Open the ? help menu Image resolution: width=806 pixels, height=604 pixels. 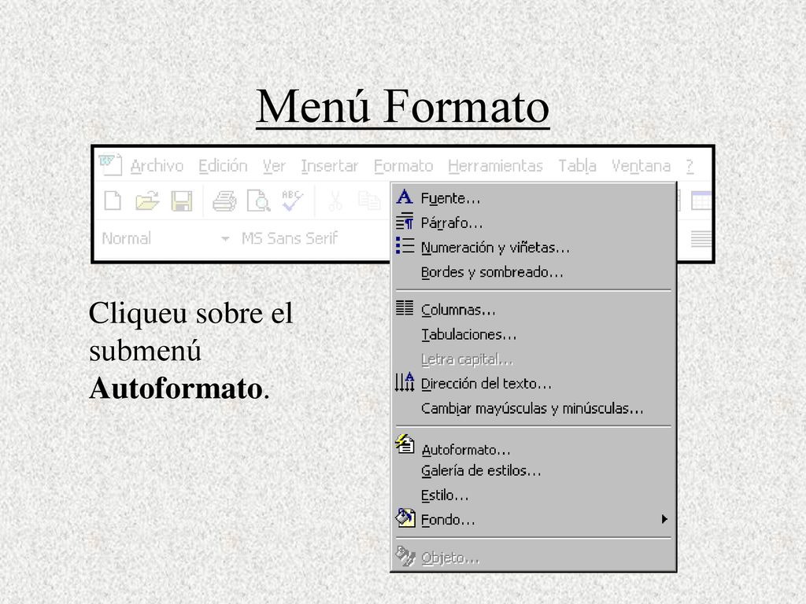(x=690, y=166)
